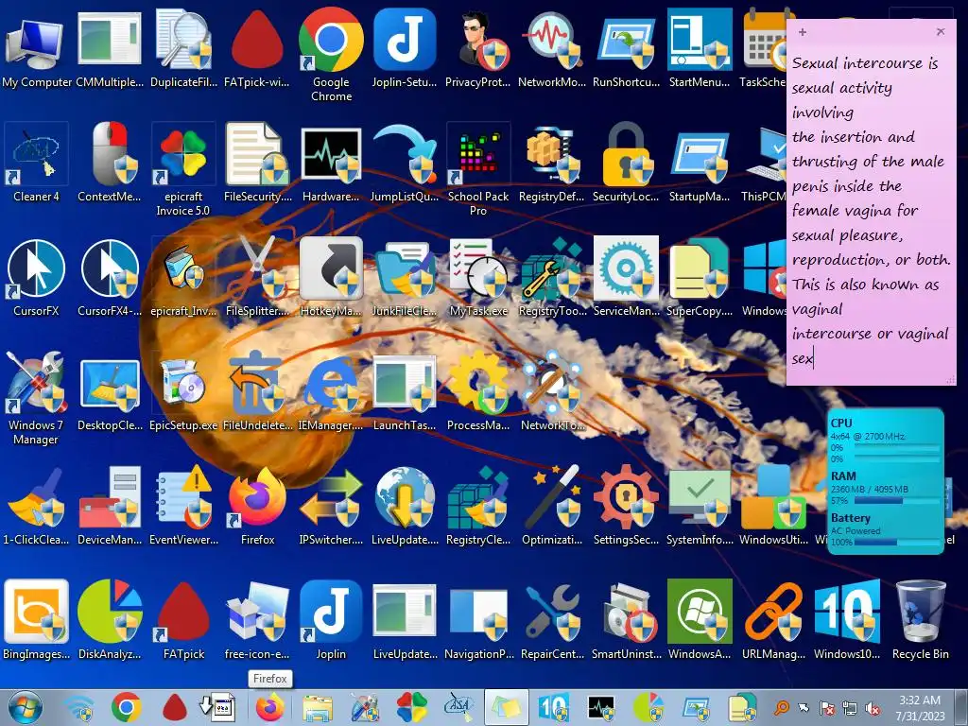968x726 pixels.
Task: Open the Windows Start menu orb
Action: [x=26, y=707]
